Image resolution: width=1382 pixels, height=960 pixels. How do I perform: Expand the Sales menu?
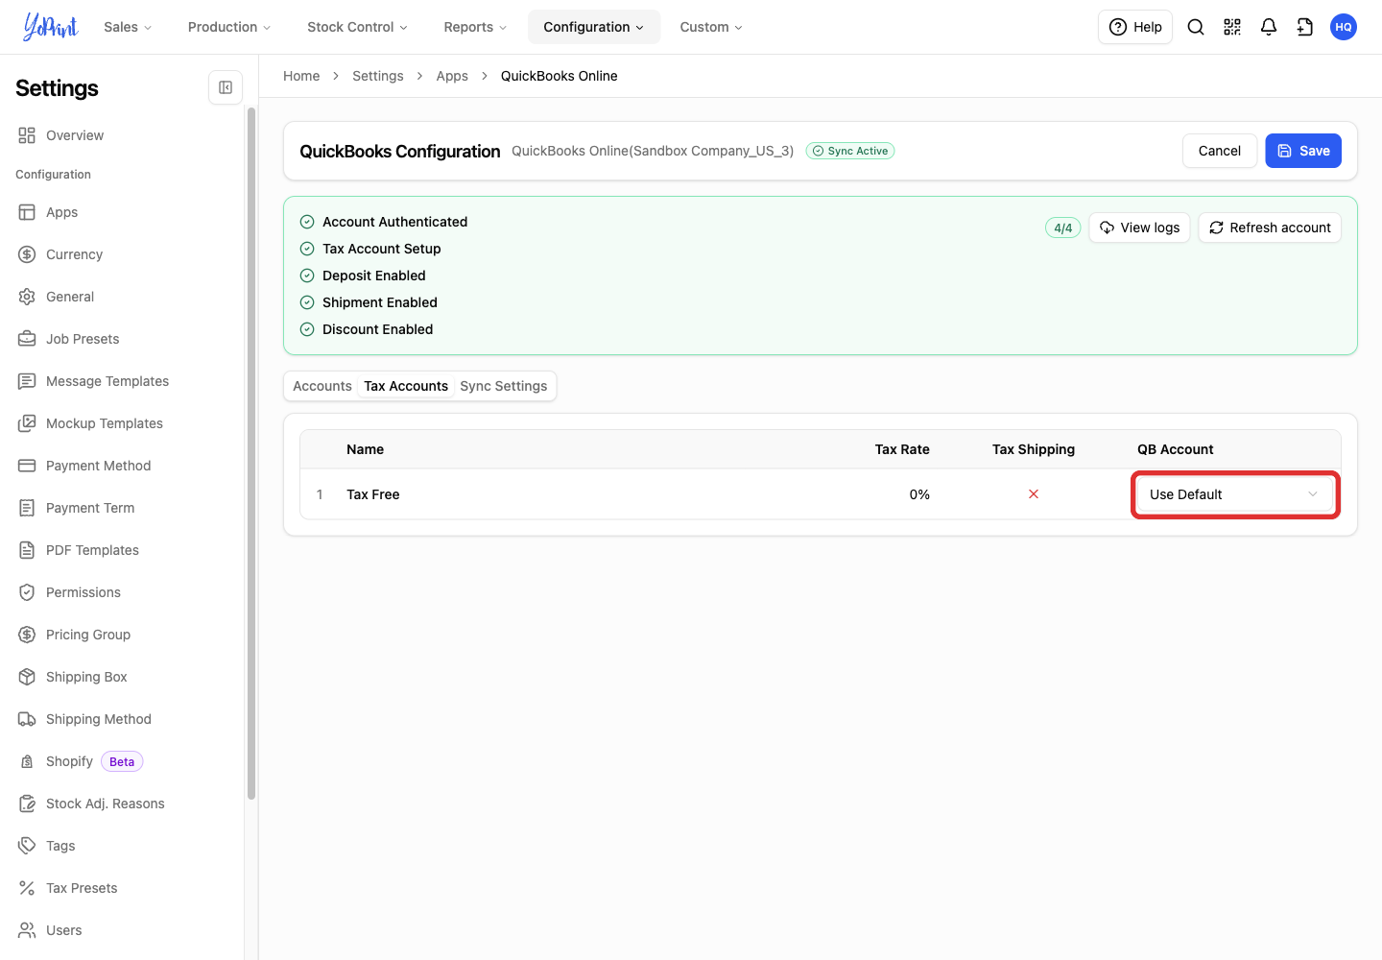point(128,27)
